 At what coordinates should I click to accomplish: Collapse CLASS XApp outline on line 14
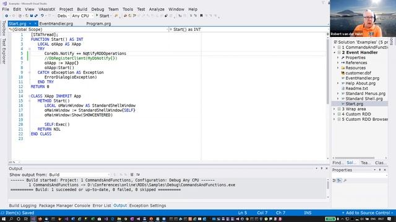29,96
